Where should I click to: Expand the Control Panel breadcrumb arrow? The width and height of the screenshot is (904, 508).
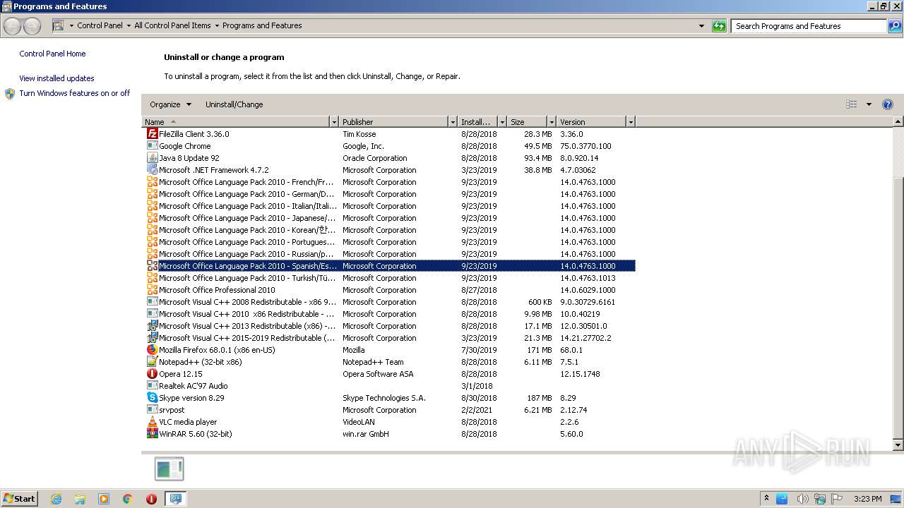point(128,26)
